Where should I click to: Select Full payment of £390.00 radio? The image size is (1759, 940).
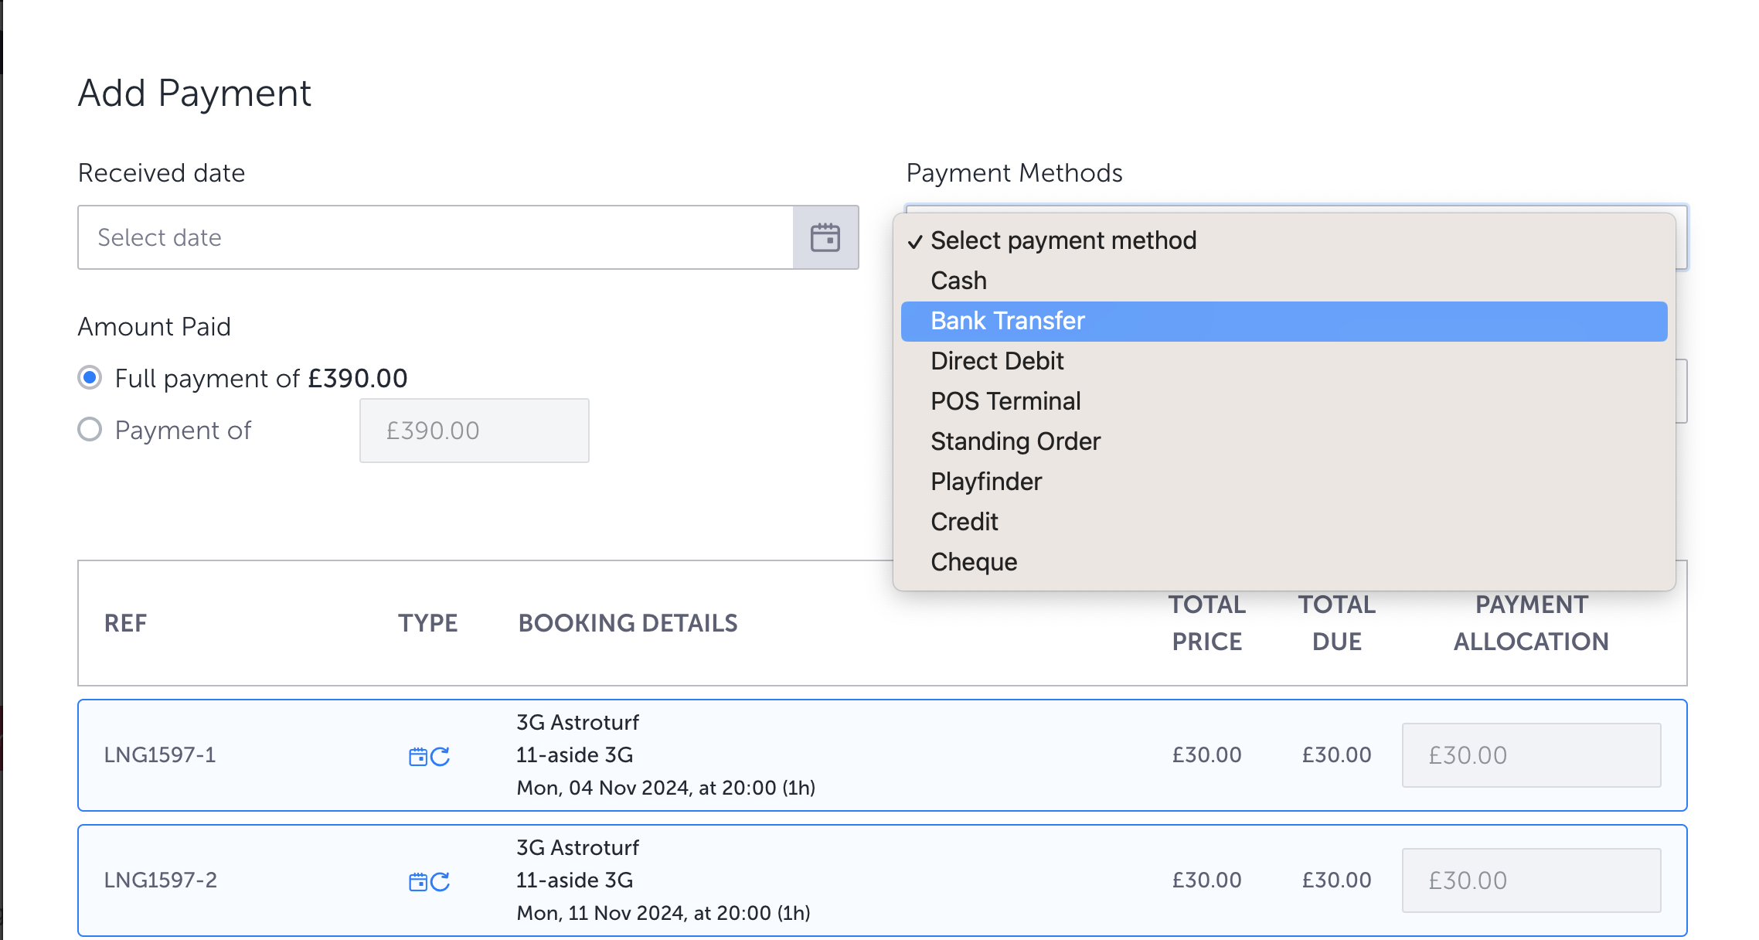[90, 378]
